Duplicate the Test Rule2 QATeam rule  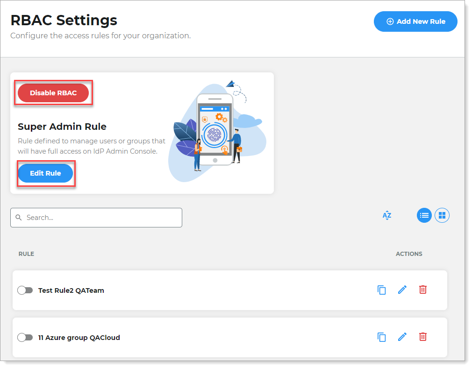tap(382, 290)
